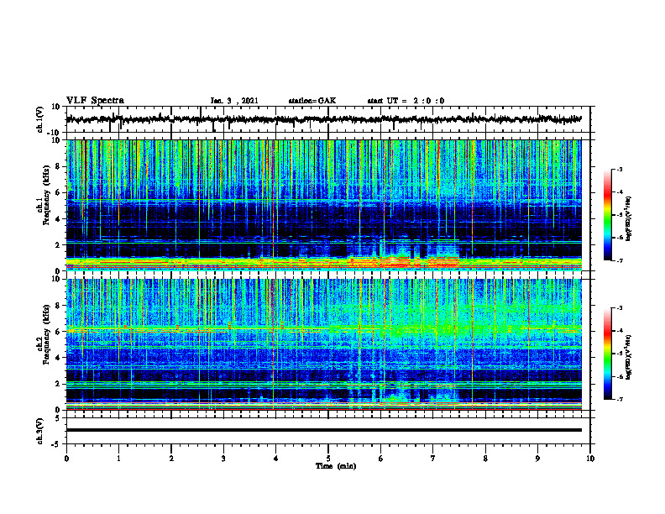The image size is (665, 514).
Task: Click time axis tick label "9"
Action: pyautogui.click(x=537, y=459)
